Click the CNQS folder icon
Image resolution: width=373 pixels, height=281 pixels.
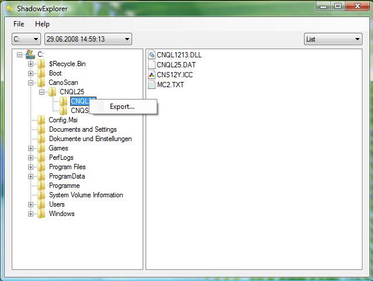(x=64, y=111)
